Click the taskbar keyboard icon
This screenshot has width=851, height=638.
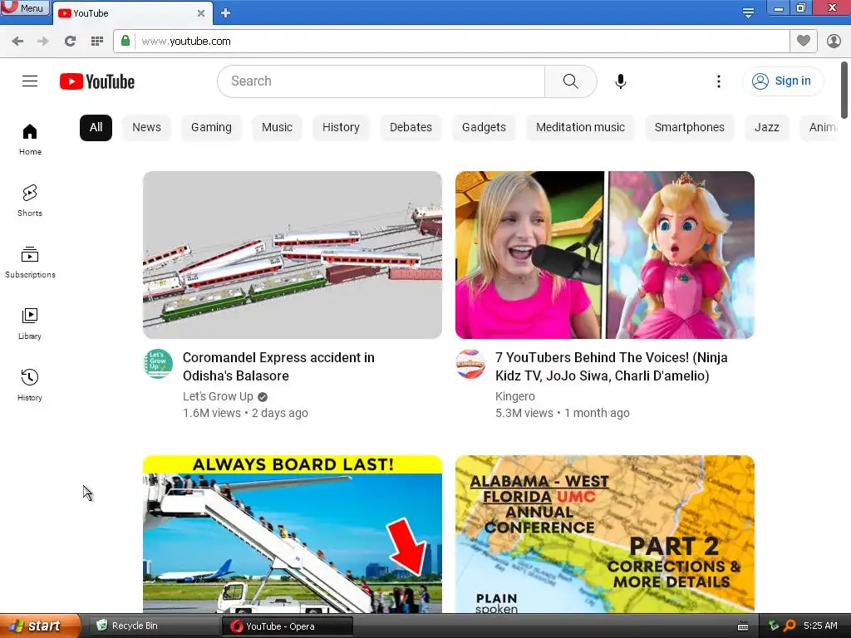point(743,626)
